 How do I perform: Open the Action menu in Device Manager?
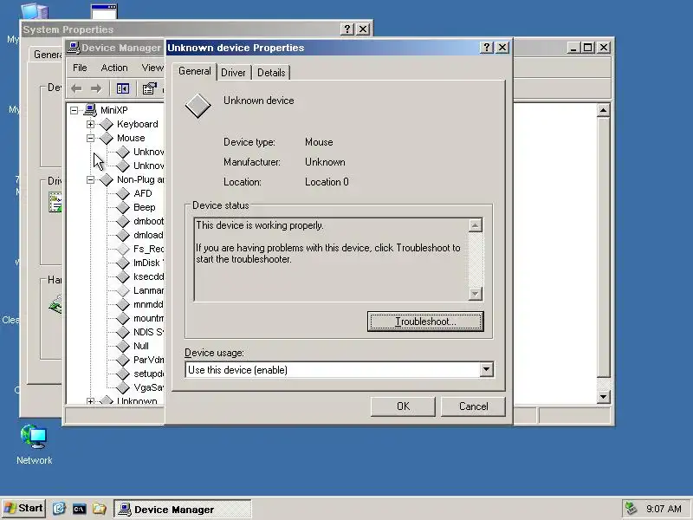(x=114, y=68)
